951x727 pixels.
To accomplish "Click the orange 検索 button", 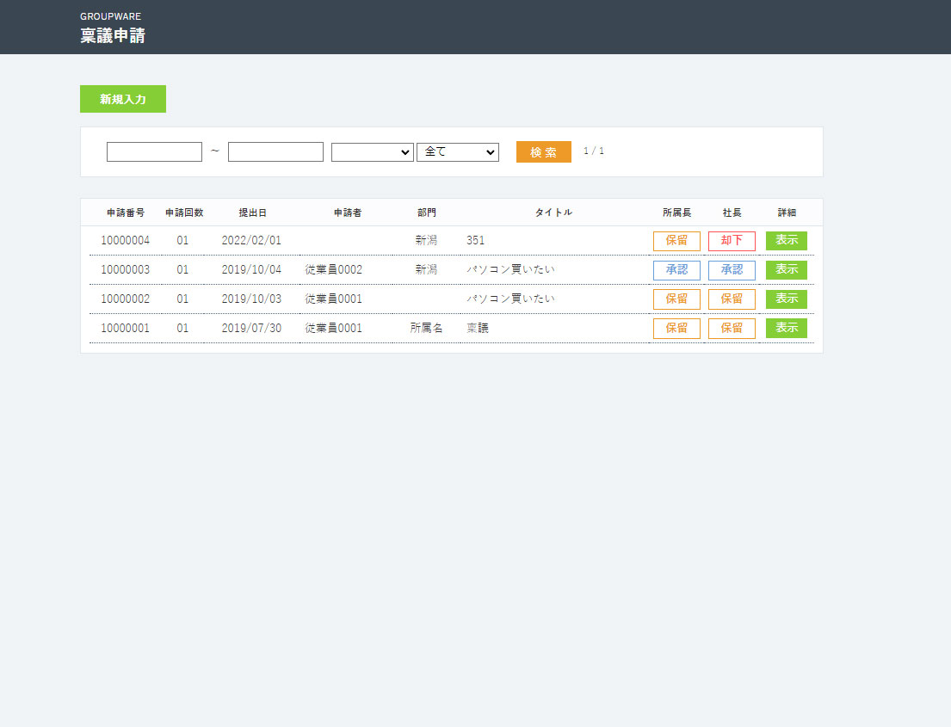I will pos(543,152).
